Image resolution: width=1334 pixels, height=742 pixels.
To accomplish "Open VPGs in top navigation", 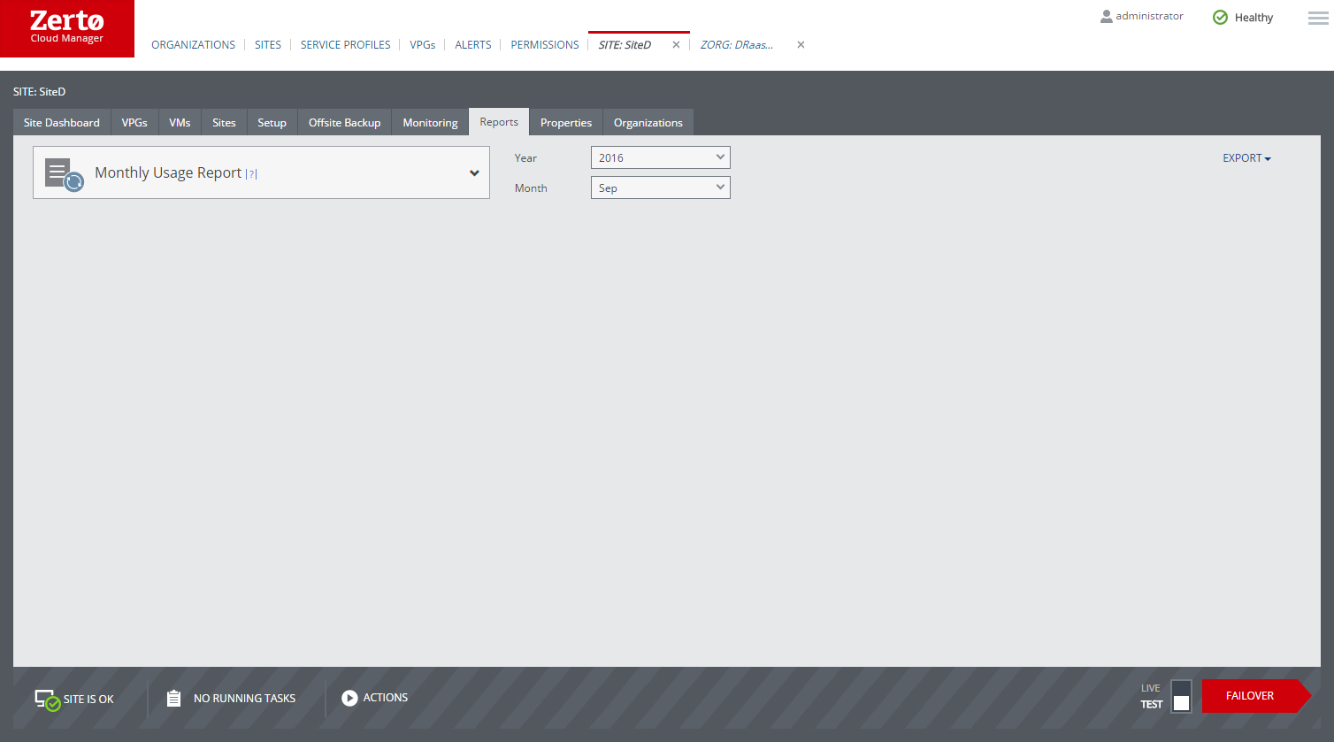I will 423,44.
